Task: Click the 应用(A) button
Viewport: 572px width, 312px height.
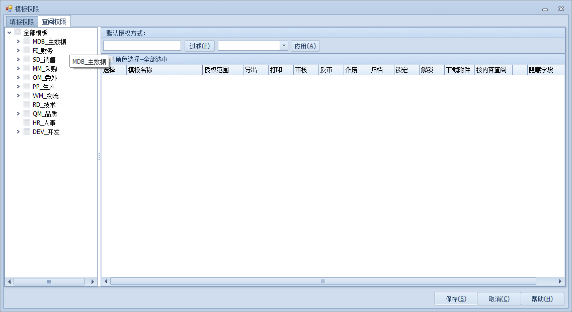Action: (305, 46)
